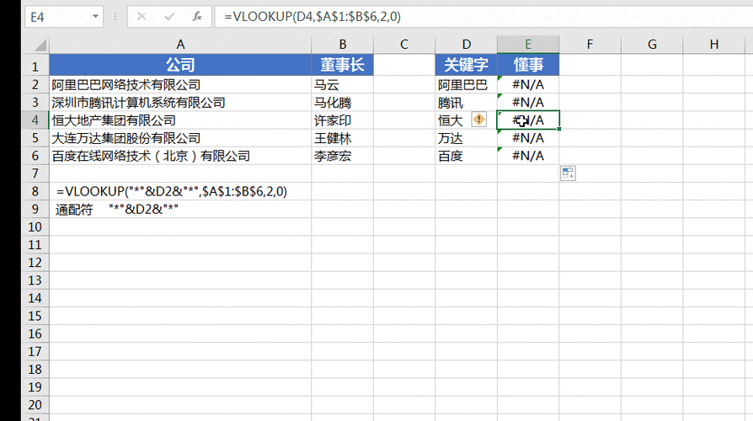The image size is (753, 421).
Task: Select row 3 header
Action: pyautogui.click(x=35, y=102)
